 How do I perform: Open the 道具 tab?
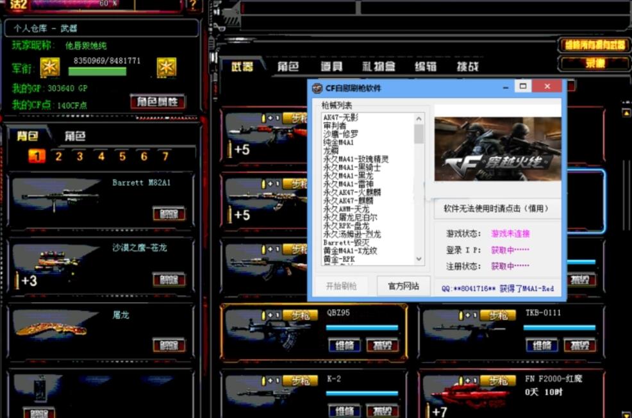331,67
